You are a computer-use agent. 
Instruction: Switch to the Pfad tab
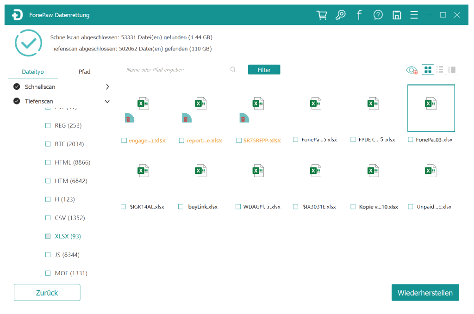84,72
